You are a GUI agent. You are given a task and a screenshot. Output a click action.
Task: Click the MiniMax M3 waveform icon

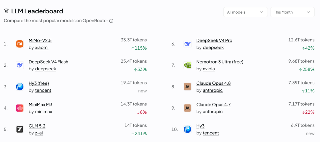coord(20,108)
